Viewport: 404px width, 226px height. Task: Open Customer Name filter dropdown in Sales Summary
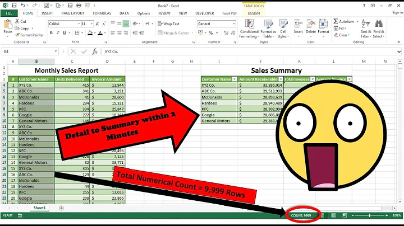[234, 79]
